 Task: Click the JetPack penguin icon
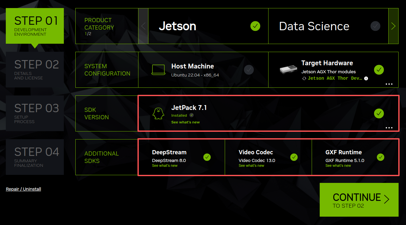(x=158, y=113)
